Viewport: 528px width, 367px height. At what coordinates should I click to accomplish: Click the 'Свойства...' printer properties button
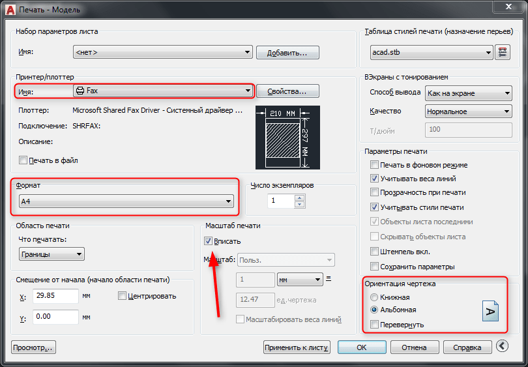point(287,91)
